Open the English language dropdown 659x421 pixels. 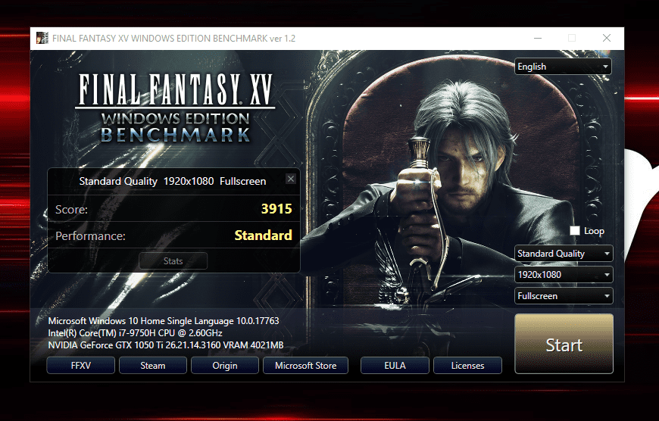563,67
